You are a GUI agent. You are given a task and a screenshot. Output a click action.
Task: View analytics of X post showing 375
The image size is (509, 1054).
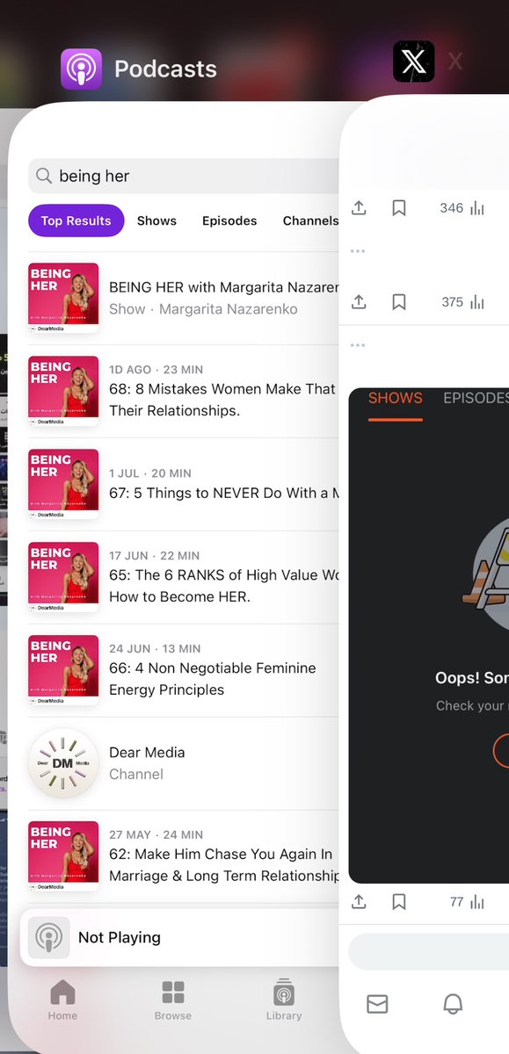pos(462,301)
